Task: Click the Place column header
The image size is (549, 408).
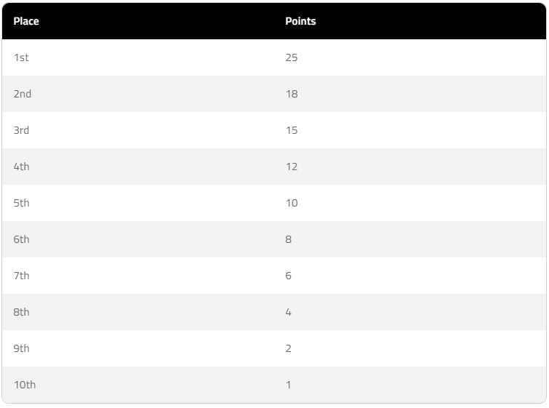Action: [26, 21]
